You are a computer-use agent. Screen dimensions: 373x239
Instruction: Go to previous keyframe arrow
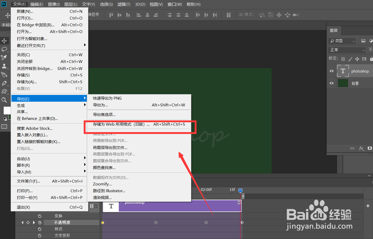[22, 223]
